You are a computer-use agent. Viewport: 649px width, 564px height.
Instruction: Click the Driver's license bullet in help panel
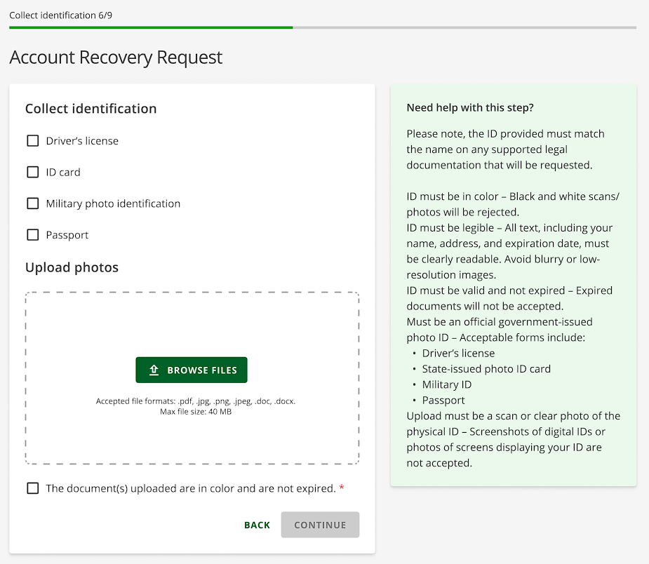point(458,353)
